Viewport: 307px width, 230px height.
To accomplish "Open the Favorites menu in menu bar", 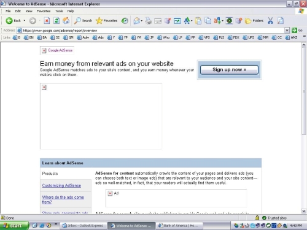I will coord(44,11).
